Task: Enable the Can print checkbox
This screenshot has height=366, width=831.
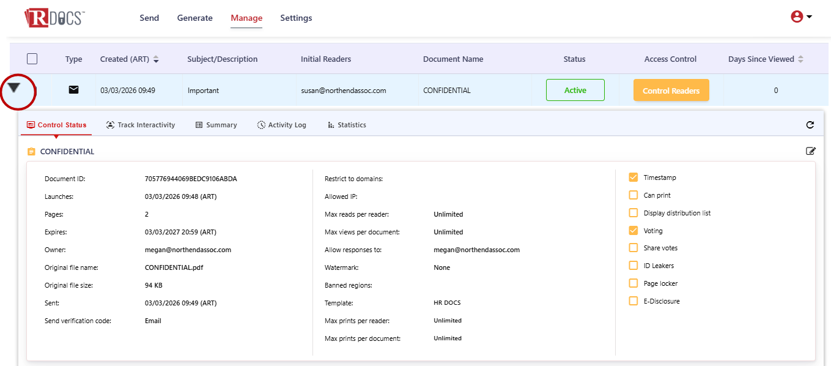Action: (633, 195)
